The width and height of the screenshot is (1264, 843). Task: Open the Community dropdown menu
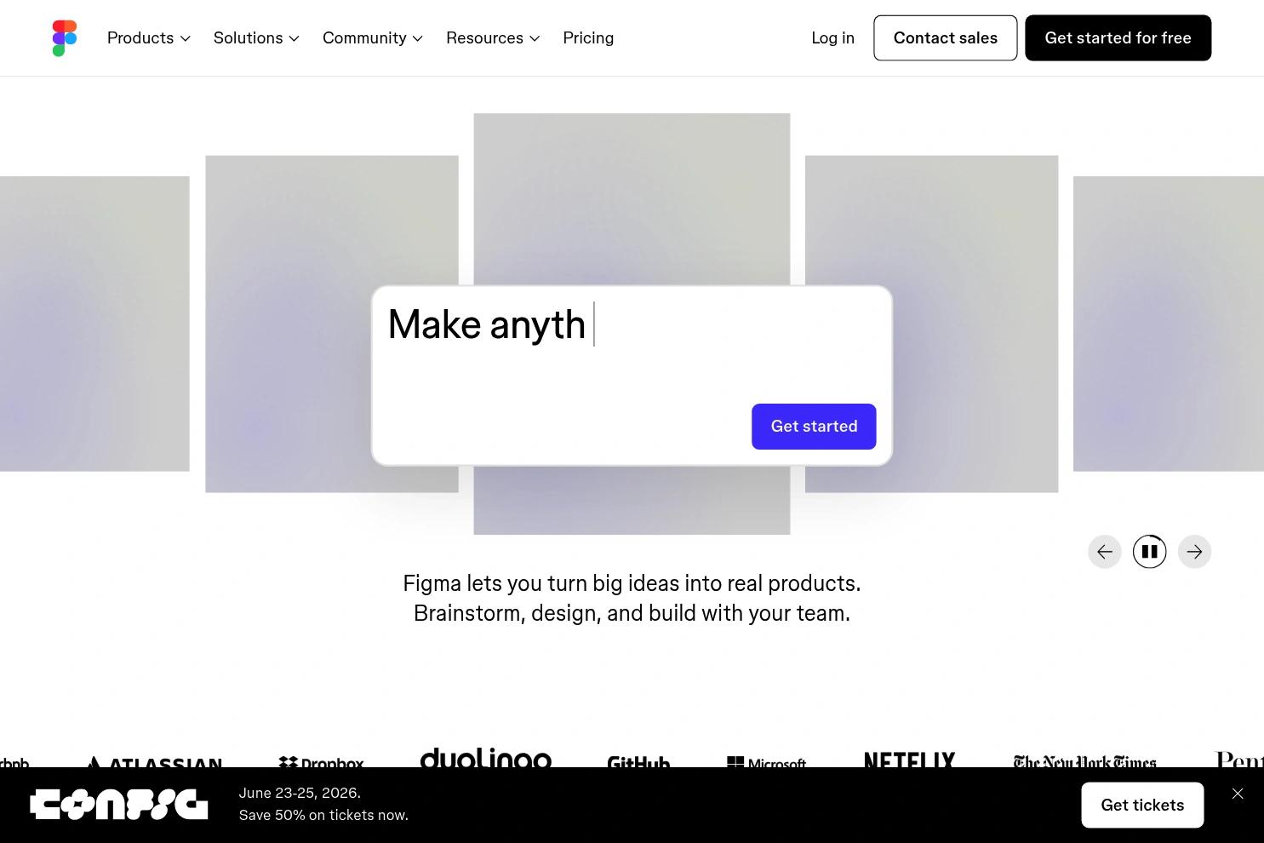point(372,38)
